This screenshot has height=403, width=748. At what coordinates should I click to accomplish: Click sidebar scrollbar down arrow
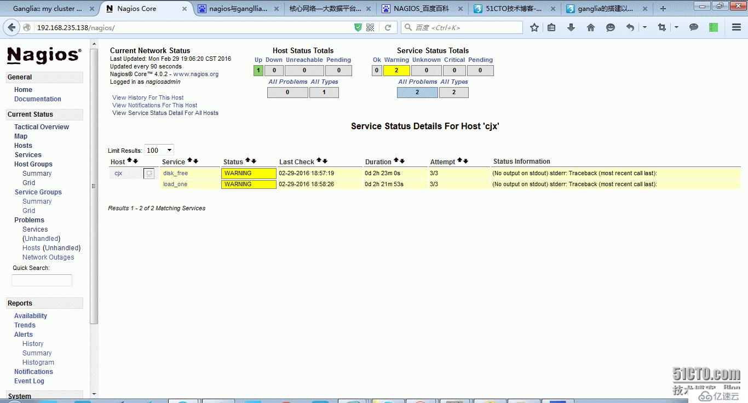[94, 393]
